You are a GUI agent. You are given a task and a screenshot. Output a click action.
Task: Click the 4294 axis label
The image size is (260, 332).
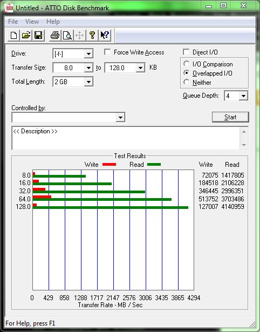tap(194, 298)
